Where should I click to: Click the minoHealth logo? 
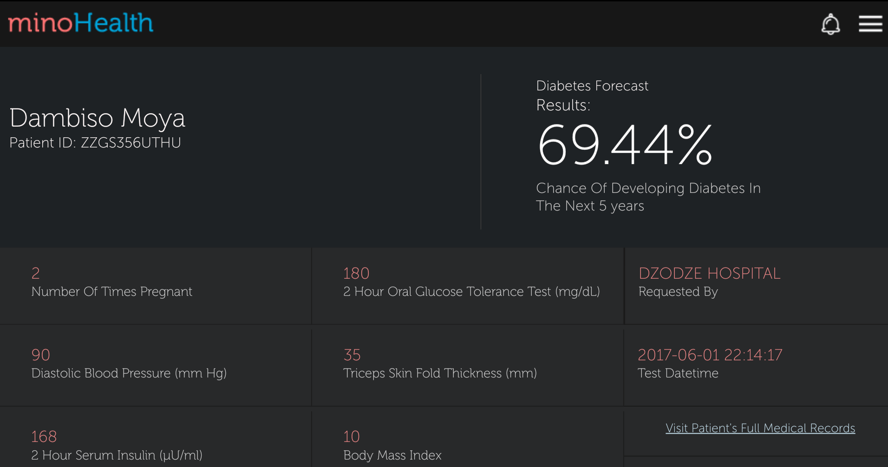pos(81,23)
